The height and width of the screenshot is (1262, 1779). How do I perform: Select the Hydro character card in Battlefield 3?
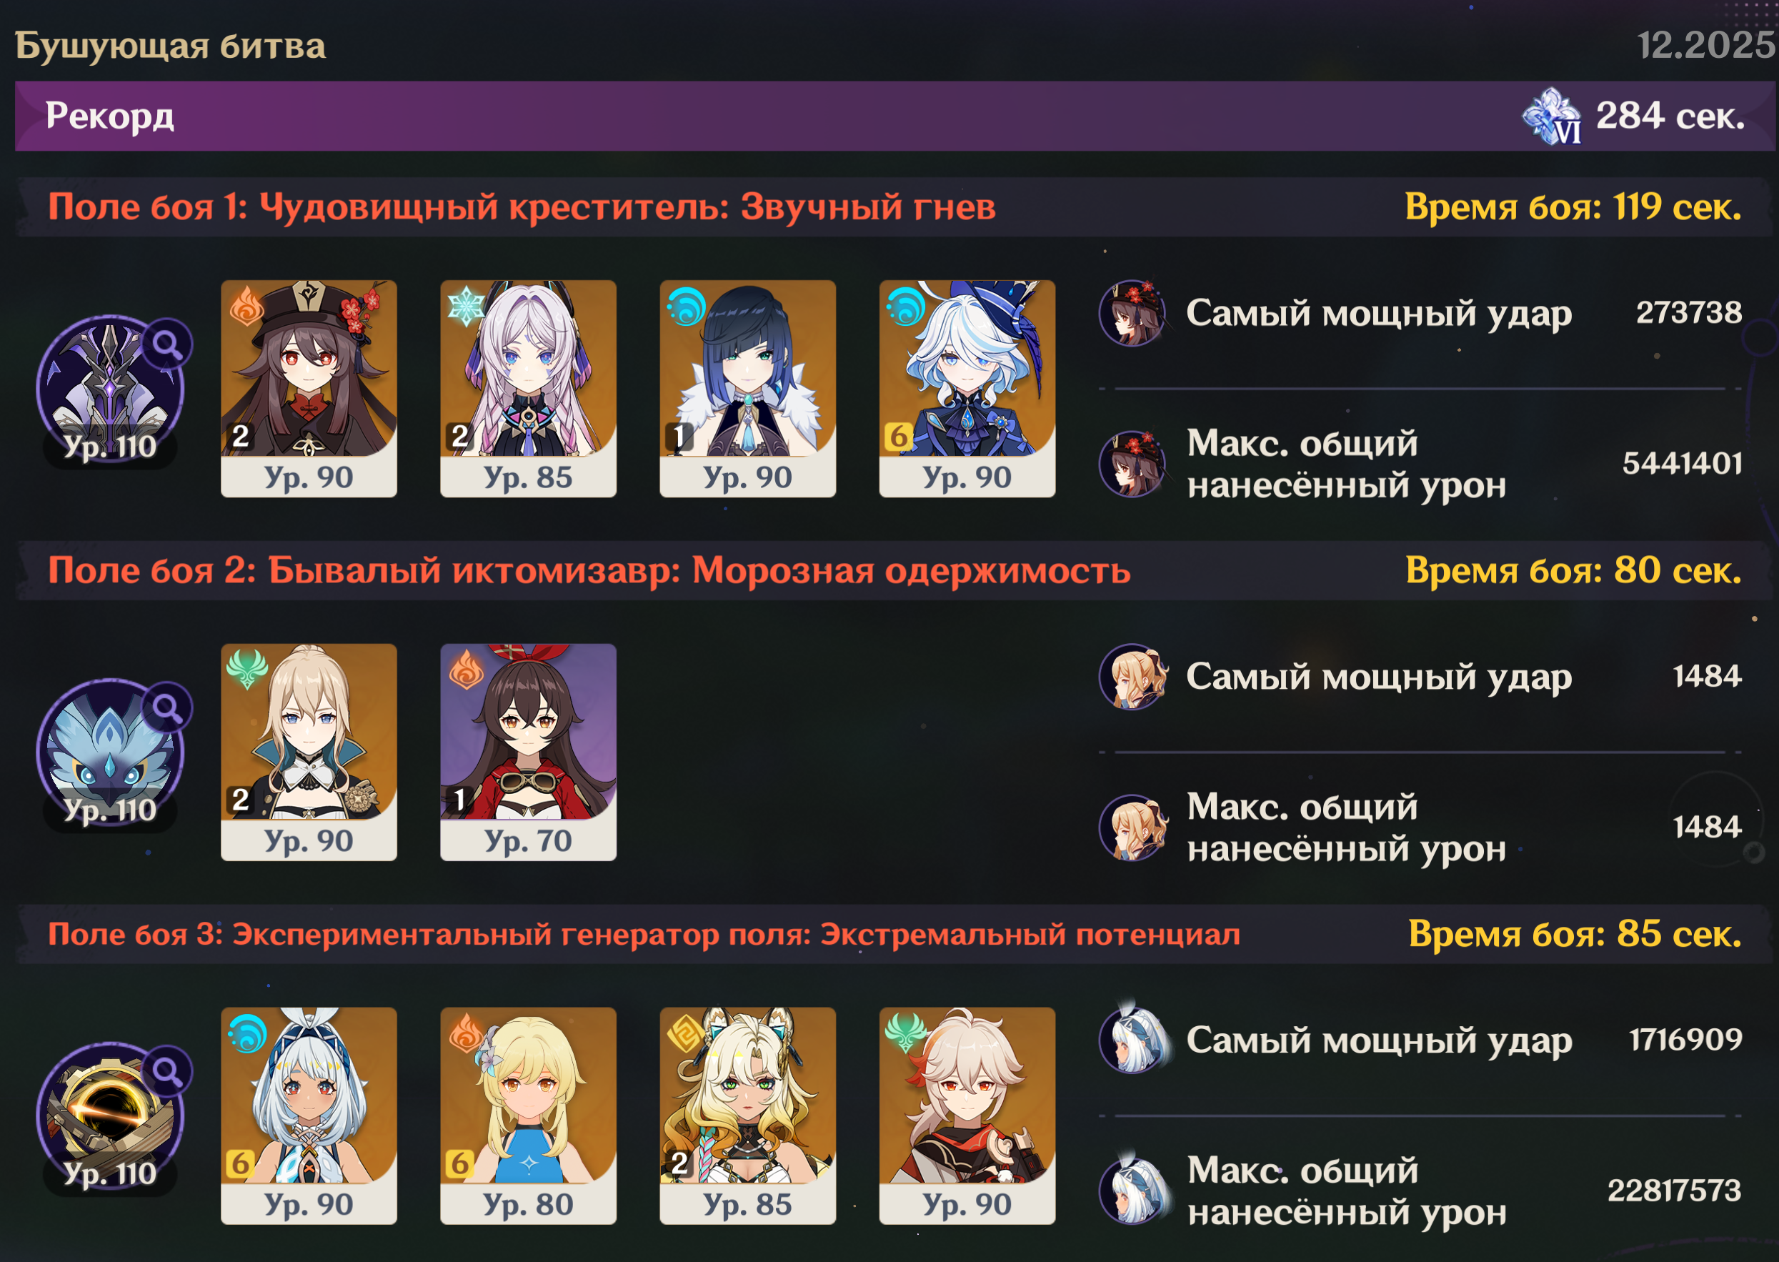click(x=309, y=1116)
